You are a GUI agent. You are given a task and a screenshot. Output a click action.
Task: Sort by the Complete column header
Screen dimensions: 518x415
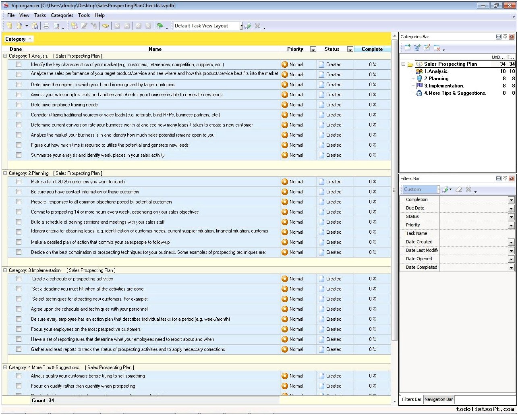pyautogui.click(x=372, y=49)
